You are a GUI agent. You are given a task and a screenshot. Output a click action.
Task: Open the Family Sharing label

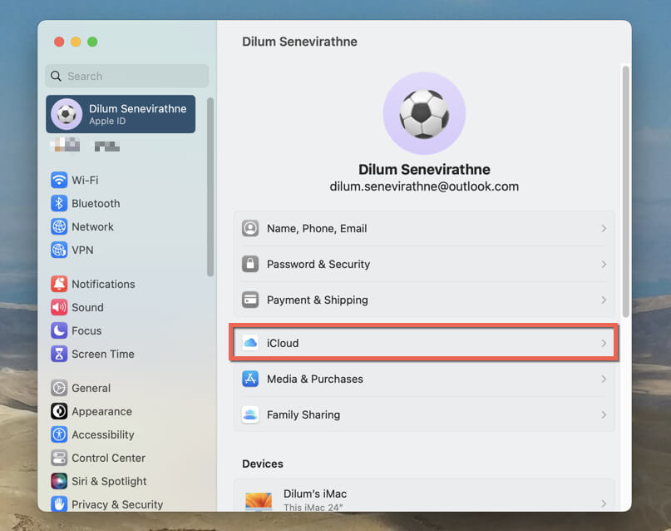coord(303,414)
